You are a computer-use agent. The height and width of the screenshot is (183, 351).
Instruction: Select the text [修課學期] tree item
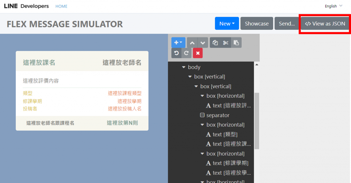227,163
